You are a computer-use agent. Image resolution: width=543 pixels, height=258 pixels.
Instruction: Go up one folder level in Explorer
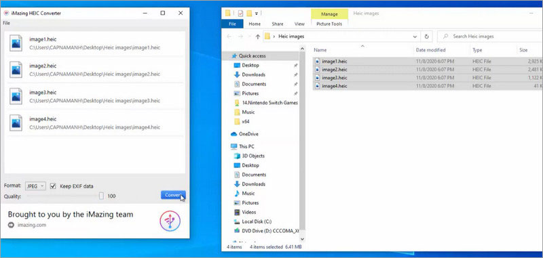pyautogui.click(x=257, y=37)
